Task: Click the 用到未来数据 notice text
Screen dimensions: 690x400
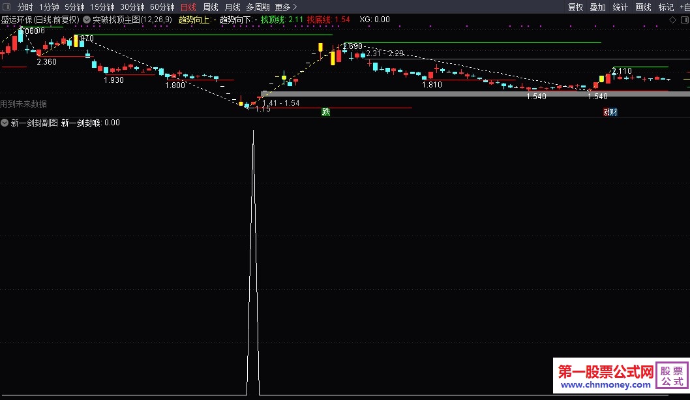Action: click(23, 104)
